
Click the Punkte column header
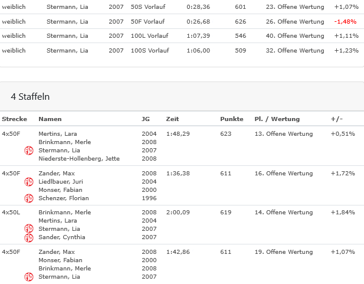[x=231, y=119]
